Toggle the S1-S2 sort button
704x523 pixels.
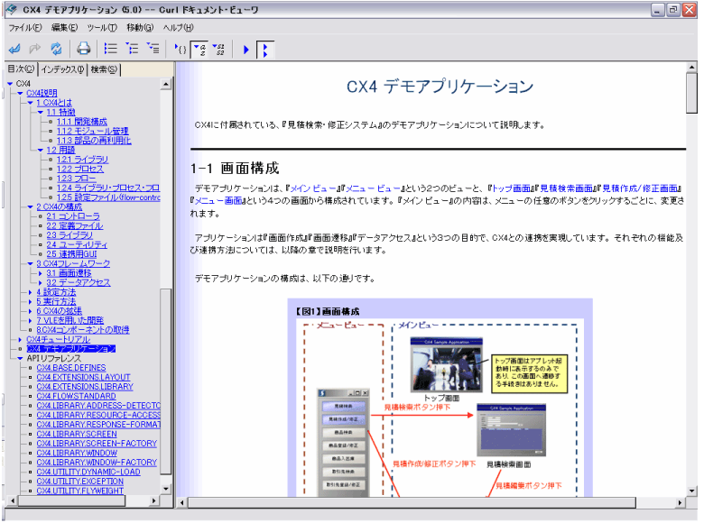click(x=218, y=50)
